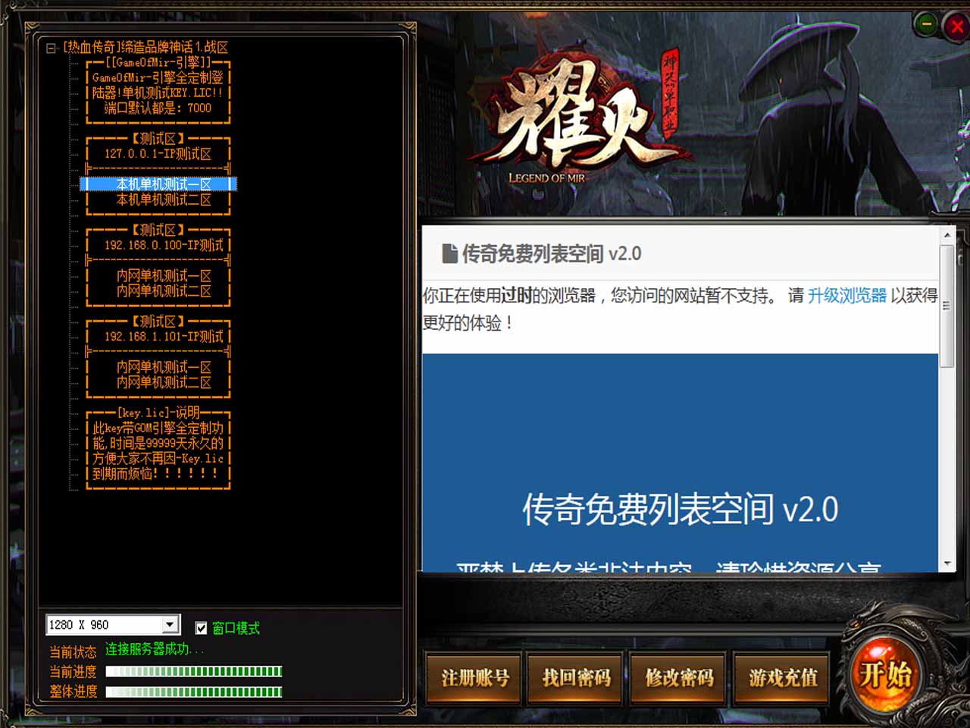Click the web panel scrollbar up arrow
The width and height of the screenshot is (970, 728).
click(947, 235)
